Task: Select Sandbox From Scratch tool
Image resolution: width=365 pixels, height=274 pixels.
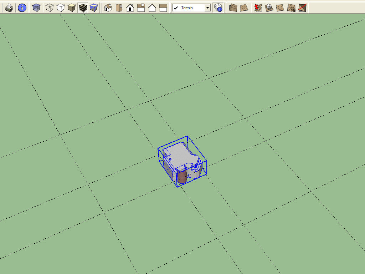Action: pyautogui.click(x=244, y=8)
